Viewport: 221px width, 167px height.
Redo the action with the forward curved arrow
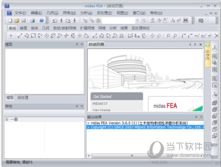(x=68, y=21)
